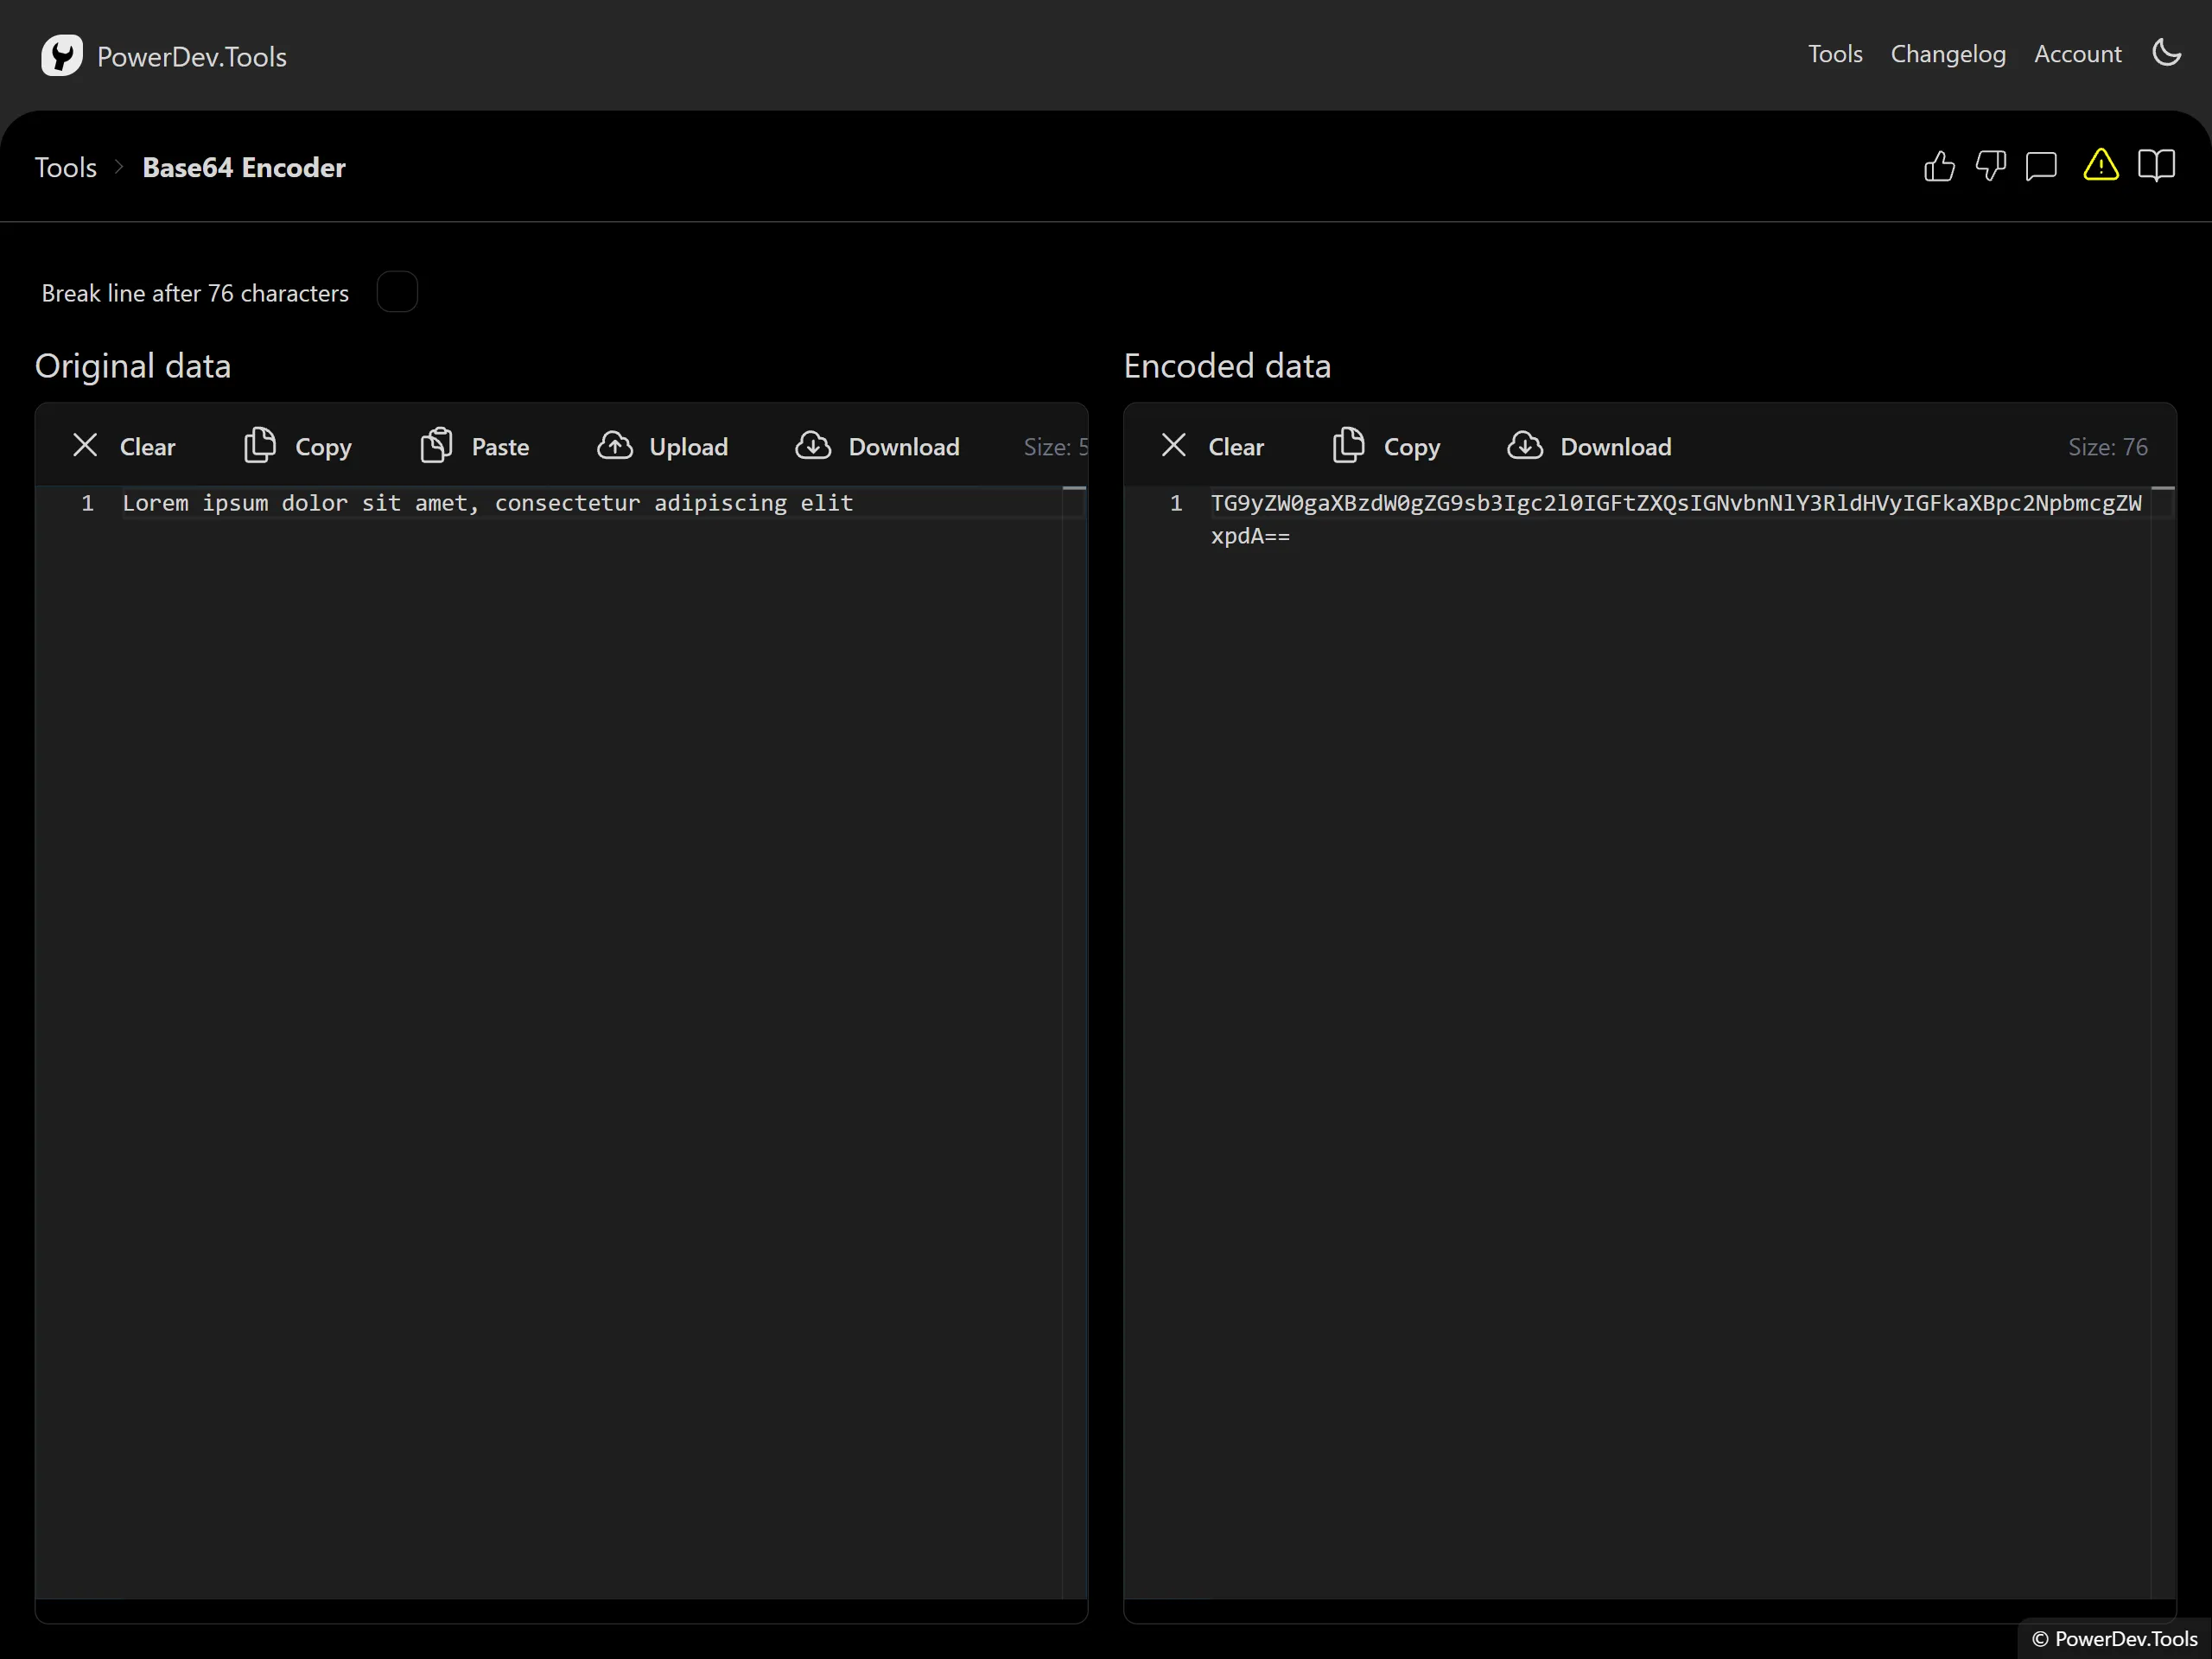
Task: Open the Changelog page
Action: tap(1947, 54)
